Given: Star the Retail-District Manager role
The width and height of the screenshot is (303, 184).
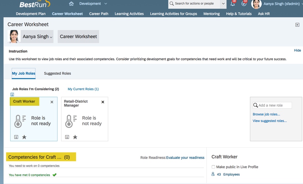Looking at the screenshot, I should [75, 137].
